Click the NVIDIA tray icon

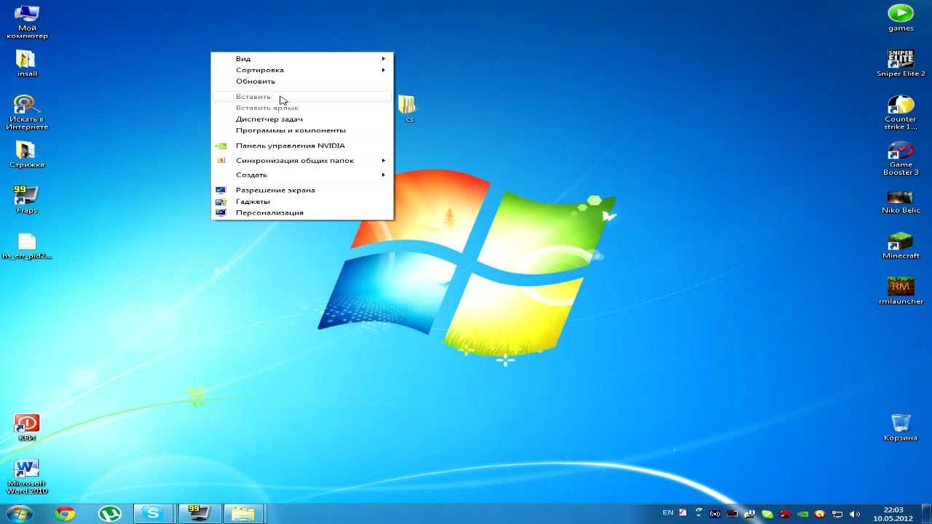tap(802, 514)
